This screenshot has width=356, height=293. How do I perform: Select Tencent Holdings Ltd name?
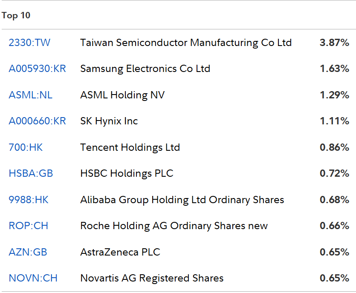[130, 147]
